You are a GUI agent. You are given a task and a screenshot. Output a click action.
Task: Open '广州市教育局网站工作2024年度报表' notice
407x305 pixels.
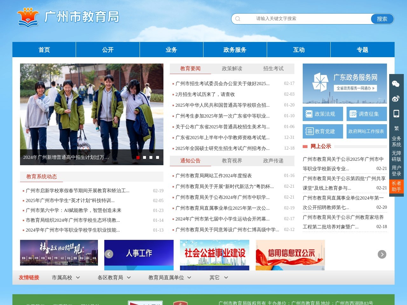[x=213, y=176]
